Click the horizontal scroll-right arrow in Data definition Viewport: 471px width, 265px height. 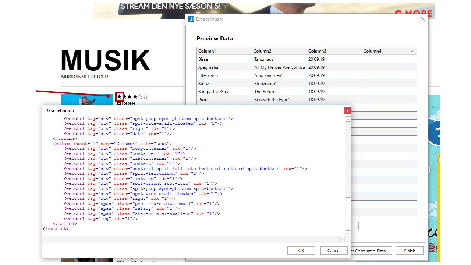click(342, 240)
